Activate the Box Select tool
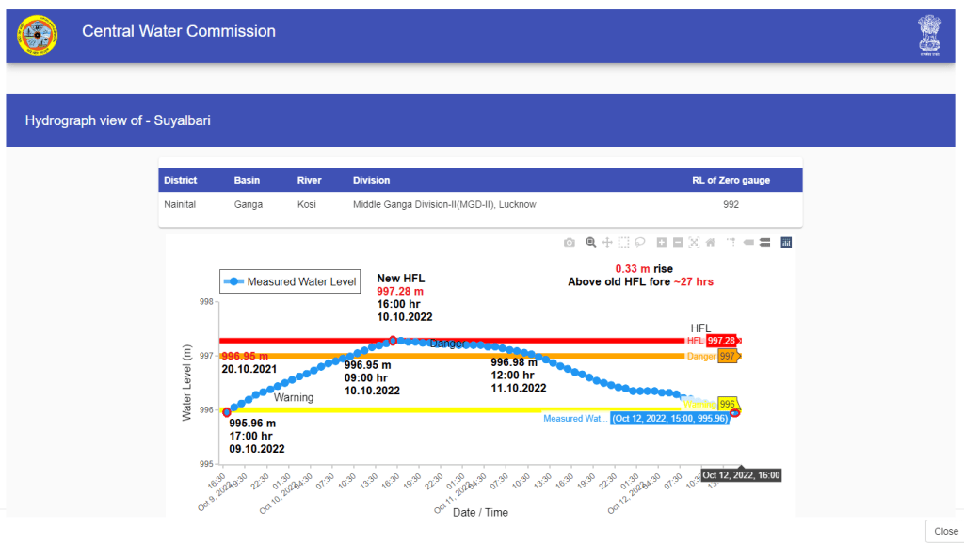964x544 pixels. click(x=623, y=243)
